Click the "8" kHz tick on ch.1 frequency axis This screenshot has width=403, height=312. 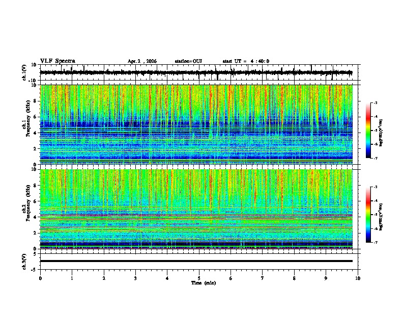pyautogui.click(x=36, y=101)
